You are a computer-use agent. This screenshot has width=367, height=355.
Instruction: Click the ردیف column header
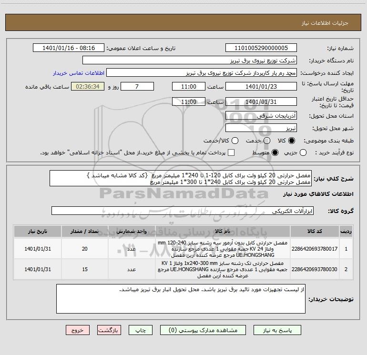[346, 232]
